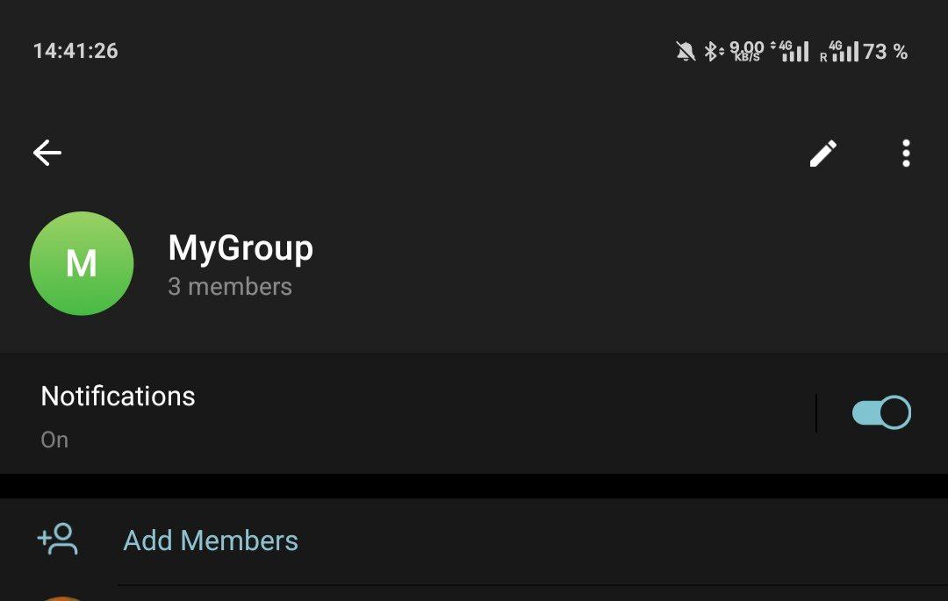Open Notifications settings row label

118,397
